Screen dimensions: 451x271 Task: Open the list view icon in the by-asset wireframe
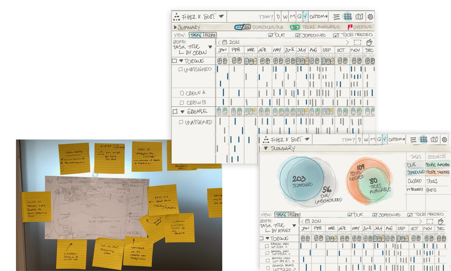413,140
